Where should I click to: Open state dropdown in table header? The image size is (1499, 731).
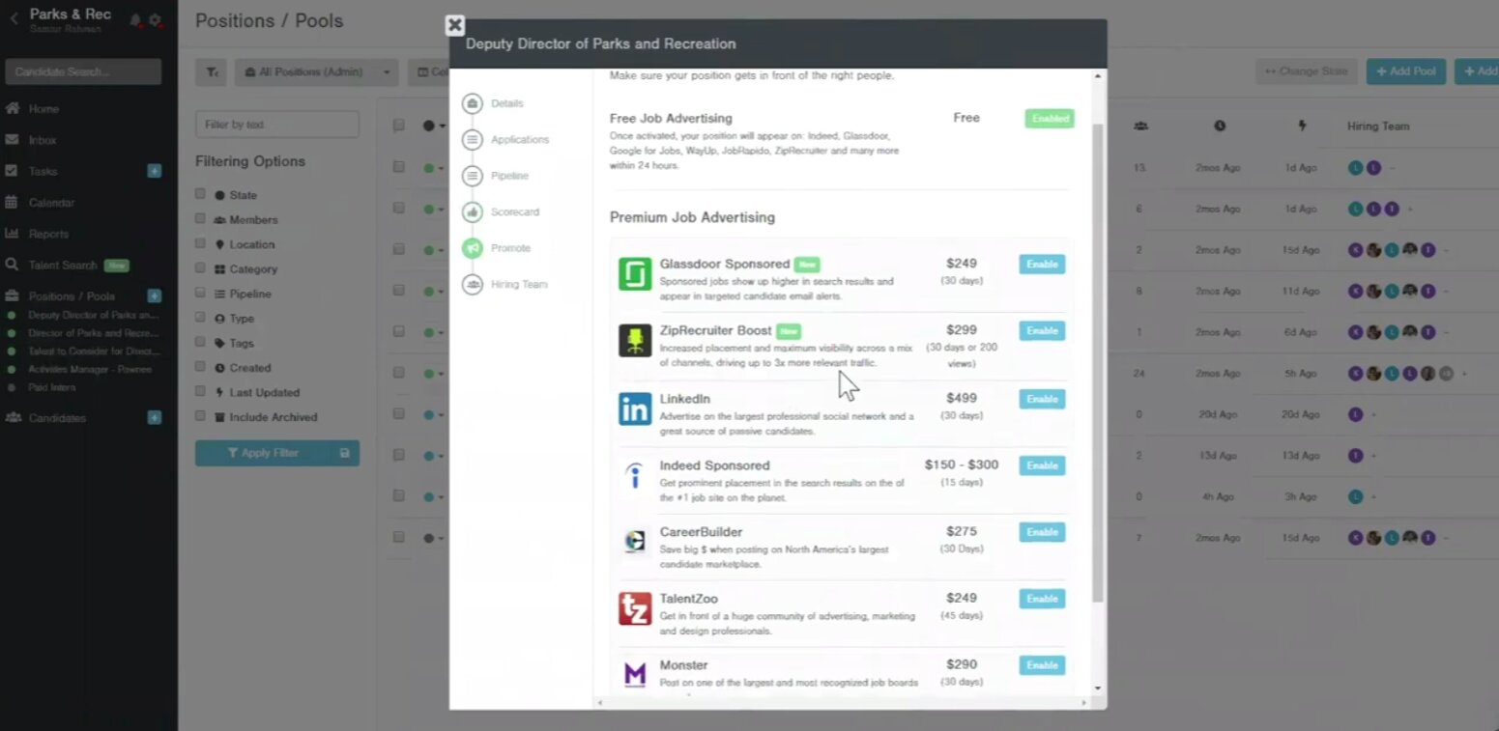coord(433,126)
